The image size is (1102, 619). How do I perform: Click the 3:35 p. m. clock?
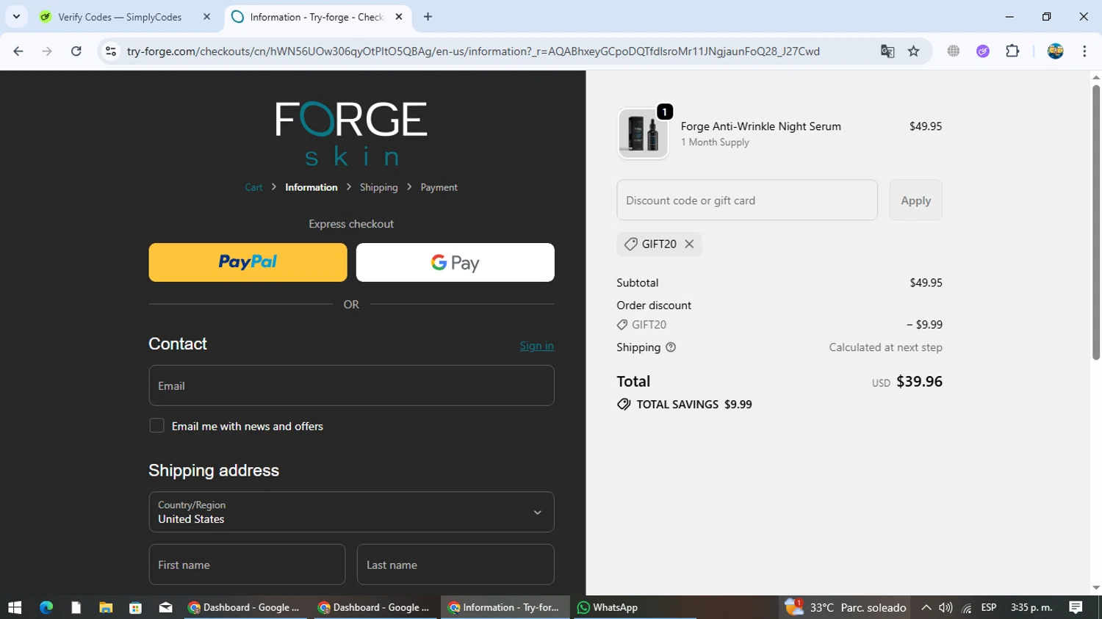(x=1031, y=607)
